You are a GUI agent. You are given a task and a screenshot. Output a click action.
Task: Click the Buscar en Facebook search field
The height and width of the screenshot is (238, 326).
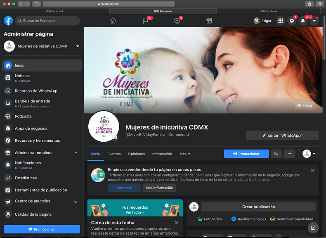click(47, 21)
